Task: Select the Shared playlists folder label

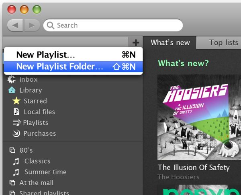Action: pos(44,193)
